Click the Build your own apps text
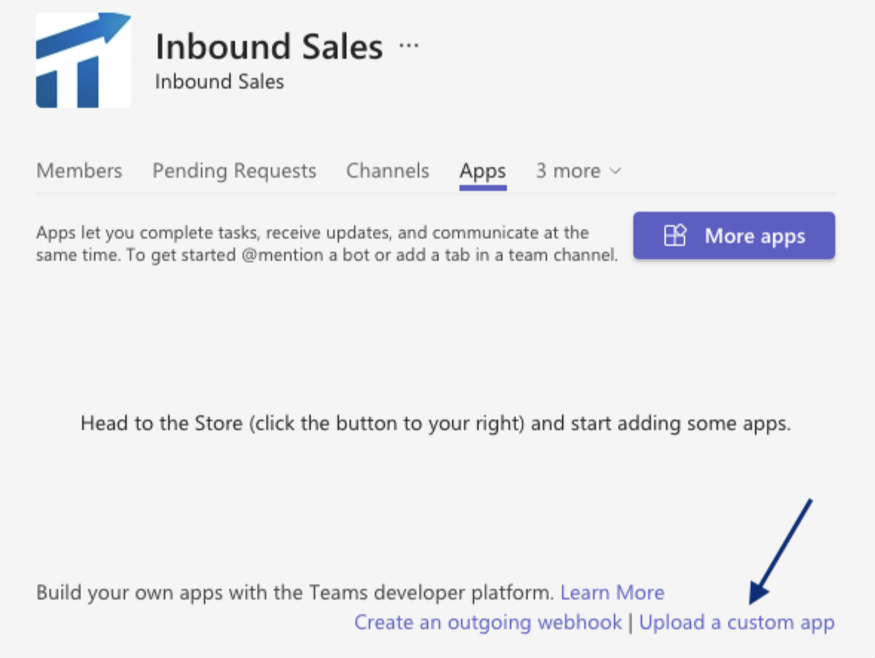Image resolution: width=875 pixels, height=658 pixels. pos(295,592)
